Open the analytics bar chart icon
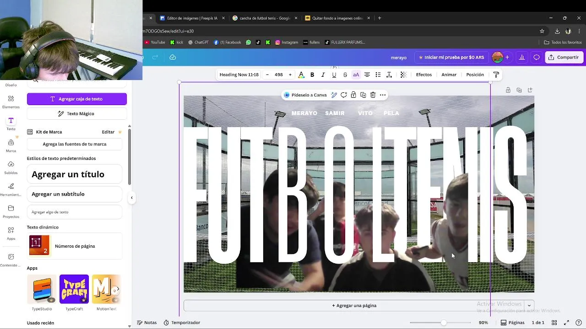586x329 pixels. point(522,58)
